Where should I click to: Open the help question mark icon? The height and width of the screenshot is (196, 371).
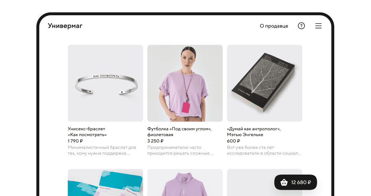point(301,26)
